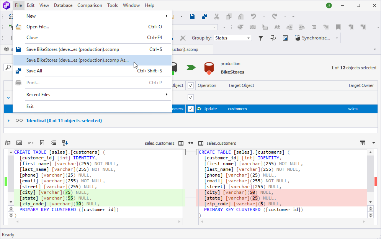Screen dimensions: 381x239
Task: Click the word wrap icon in the diff toolbar
Action: [x=8, y=143]
